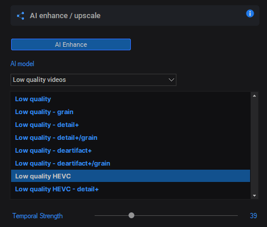The width and height of the screenshot is (267, 227).
Task: Select highlighted Low quality HEVC item
Action: click(x=130, y=176)
